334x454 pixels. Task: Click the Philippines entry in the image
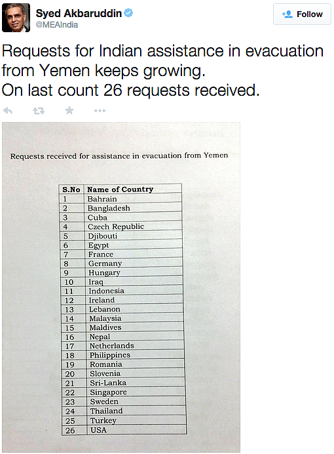(123, 356)
